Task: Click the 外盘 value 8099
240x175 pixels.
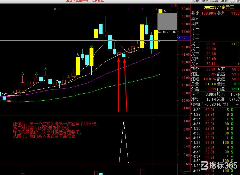Action: point(211,89)
